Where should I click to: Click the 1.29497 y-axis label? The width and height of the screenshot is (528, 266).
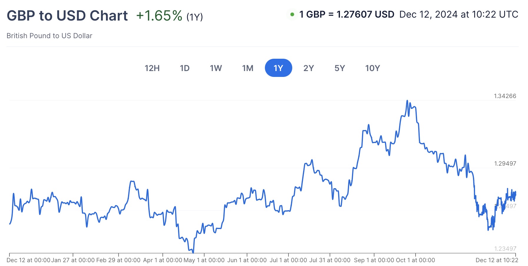pyautogui.click(x=505, y=164)
